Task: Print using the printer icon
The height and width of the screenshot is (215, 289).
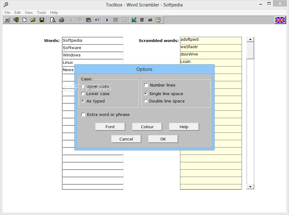Action: pyautogui.click(x=61, y=20)
